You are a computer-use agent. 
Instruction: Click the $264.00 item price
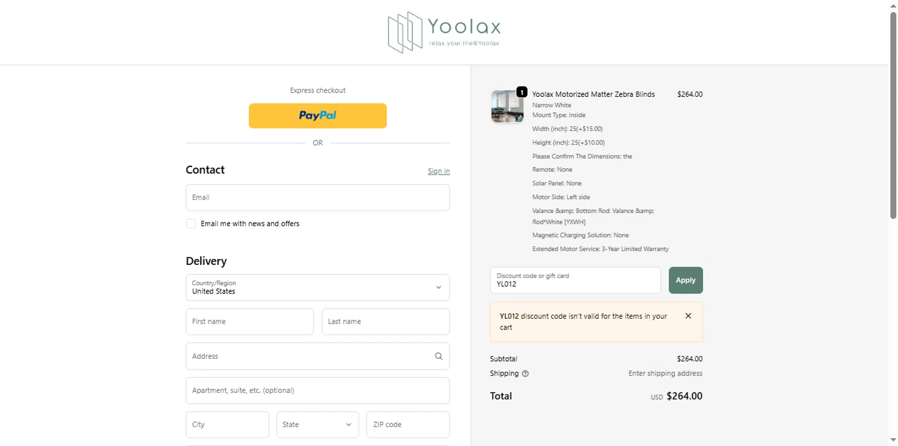click(690, 94)
